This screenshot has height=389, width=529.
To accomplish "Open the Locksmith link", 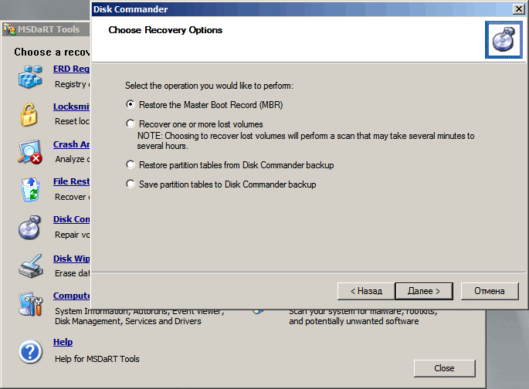I will click(71, 107).
